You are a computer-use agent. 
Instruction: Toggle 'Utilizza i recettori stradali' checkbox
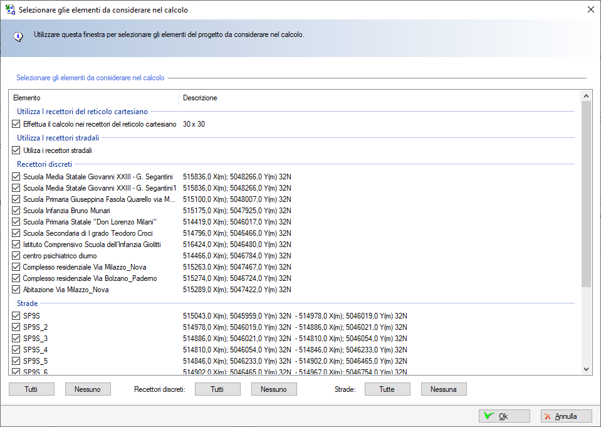click(x=16, y=150)
